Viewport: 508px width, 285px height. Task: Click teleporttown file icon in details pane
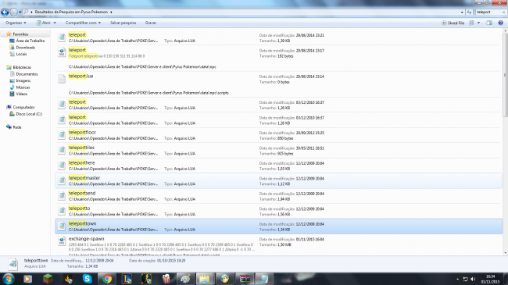[x=13, y=264]
